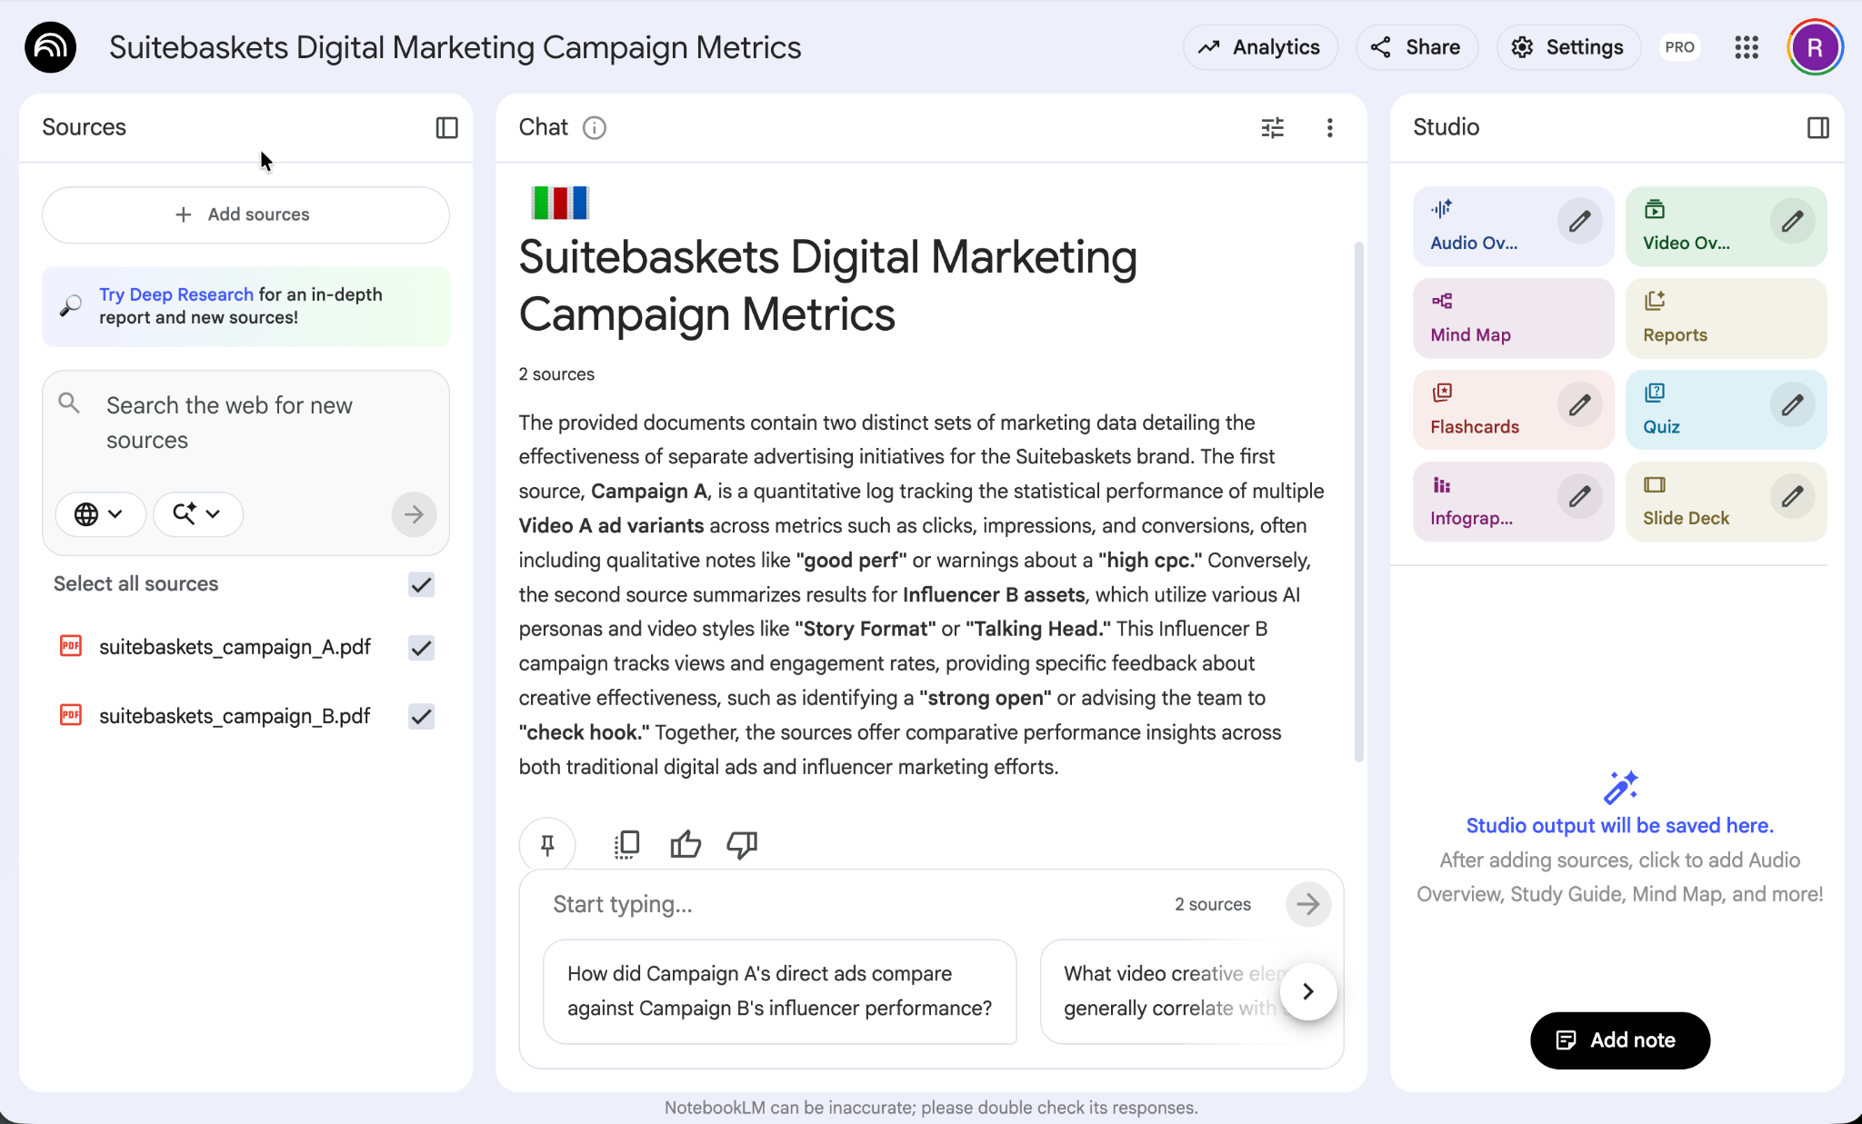
Task: Edit Audio Overview with the pencil icon
Action: [1579, 222]
